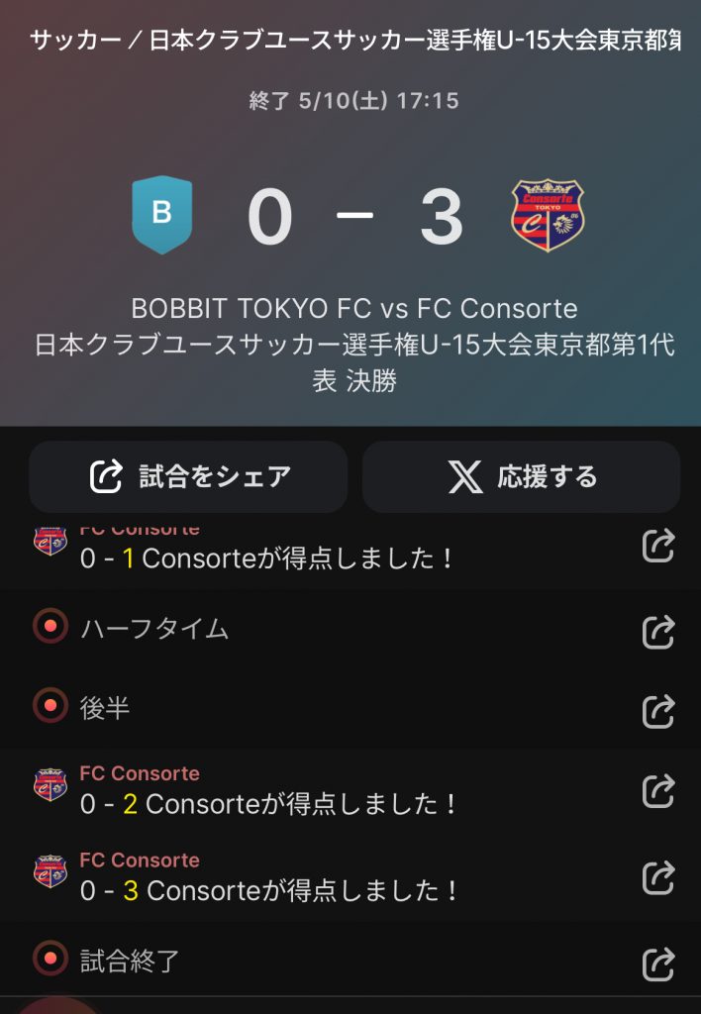Tap the red circle marker next to ハーフタイム
Screen dimensions: 701x1014
[50, 626]
